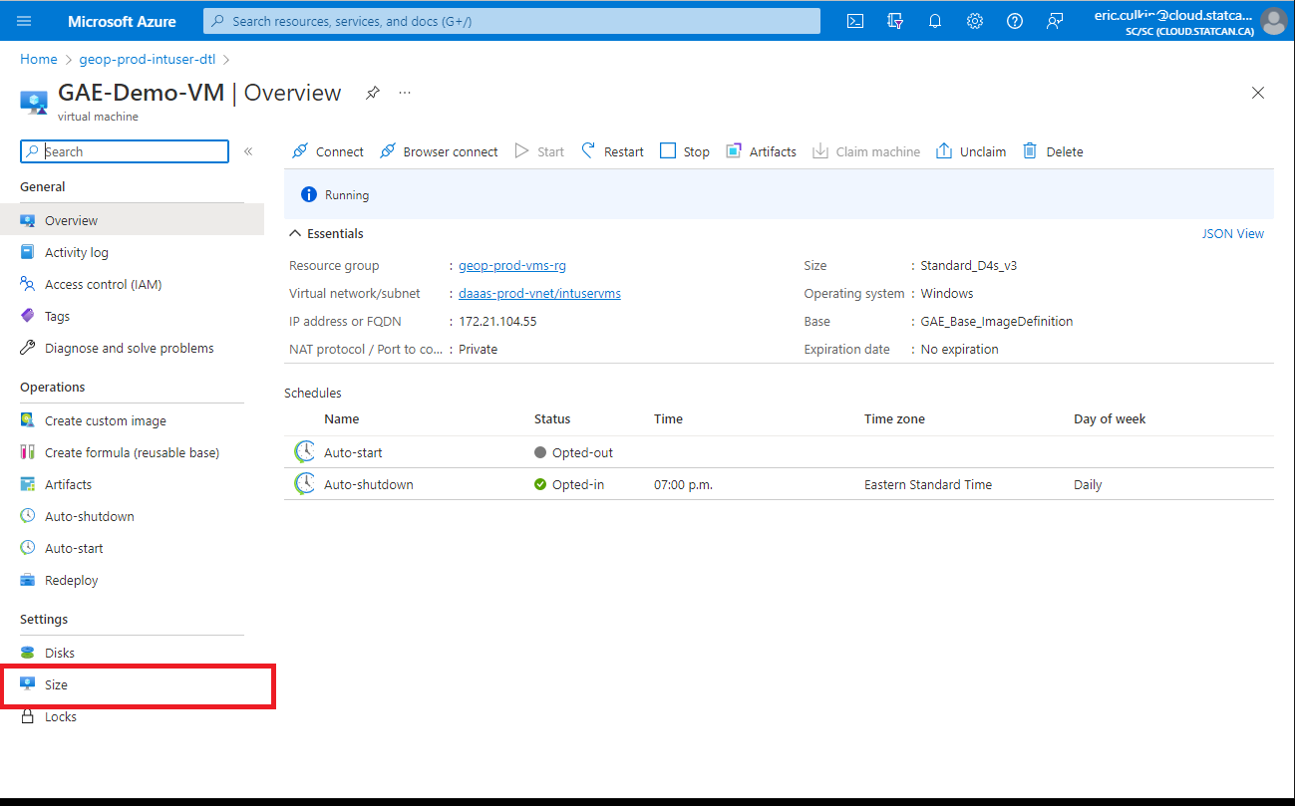
Task: Open the daaas-prod-vnet/intuservms link
Action: (x=539, y=294)
